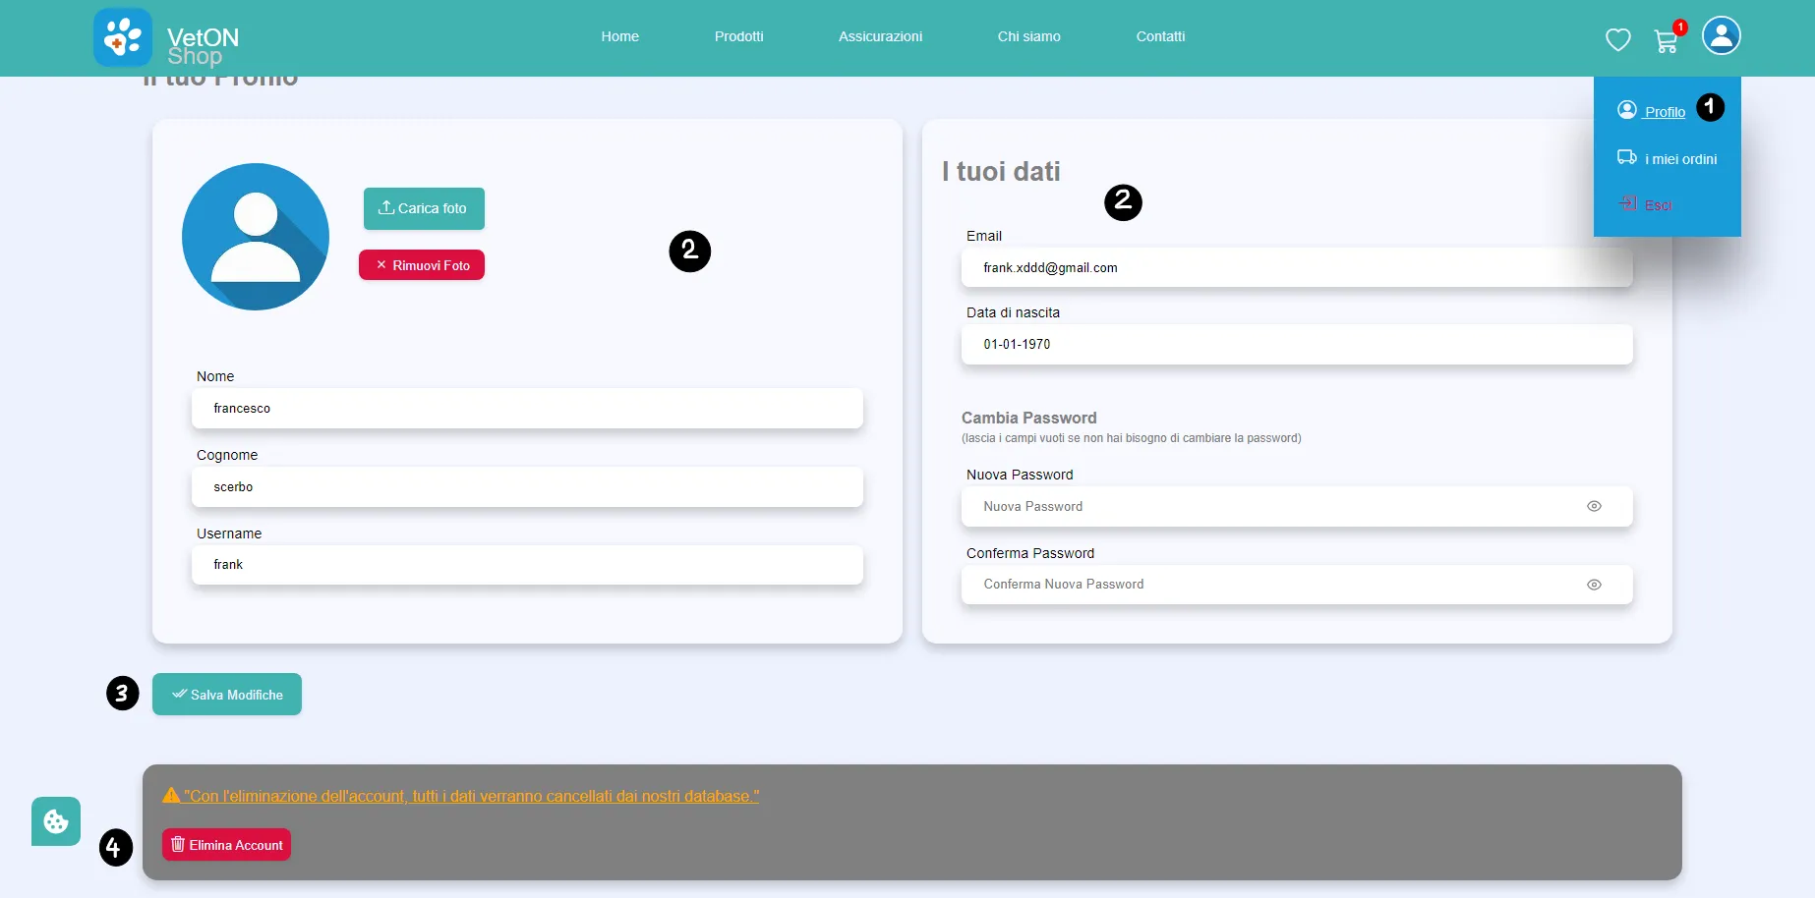Viewport: 1815px width, 898px height.
Task: Open the Assicurazioni nav item
Action: 880,36
